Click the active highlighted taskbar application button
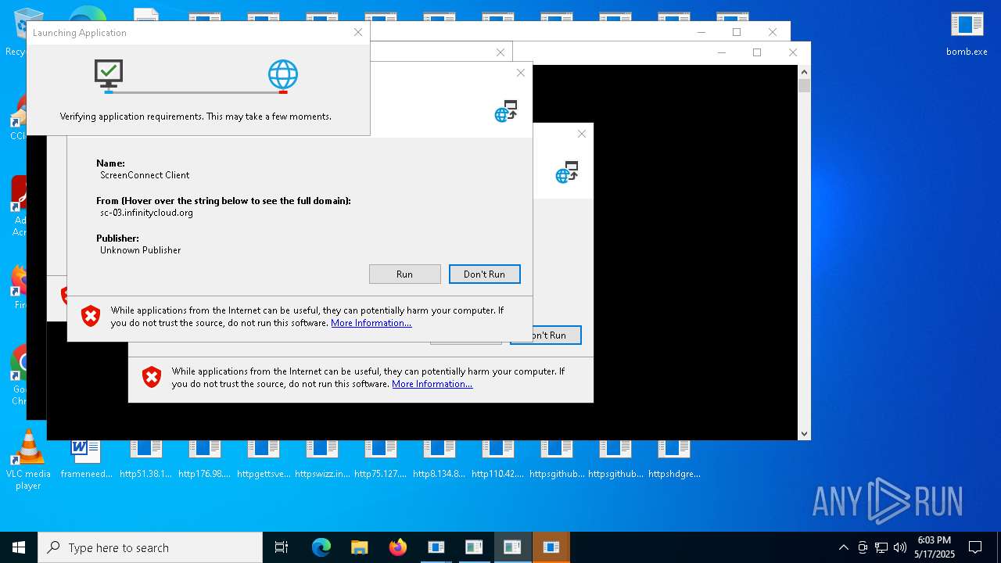1001x563 pixels. click(x=512, y=547)
